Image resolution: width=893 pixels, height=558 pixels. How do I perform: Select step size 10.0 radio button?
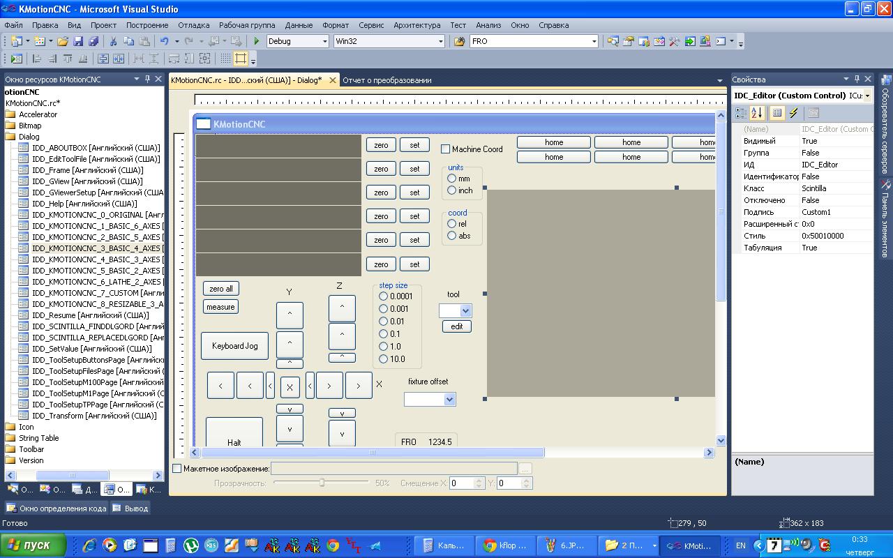[383, 359]
